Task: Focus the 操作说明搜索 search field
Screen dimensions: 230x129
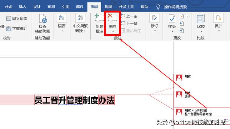Action: point(175,7)
